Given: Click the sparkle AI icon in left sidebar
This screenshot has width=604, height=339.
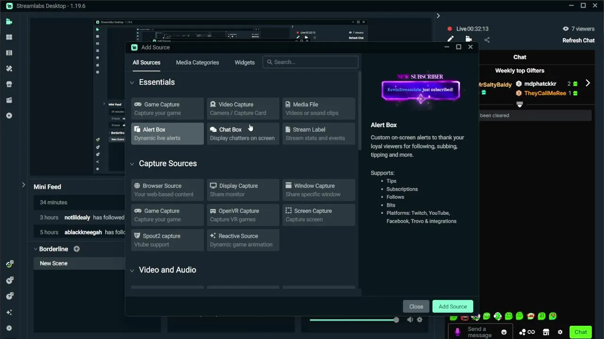Looking at the screenshot, I should click(x=9, y=312).
